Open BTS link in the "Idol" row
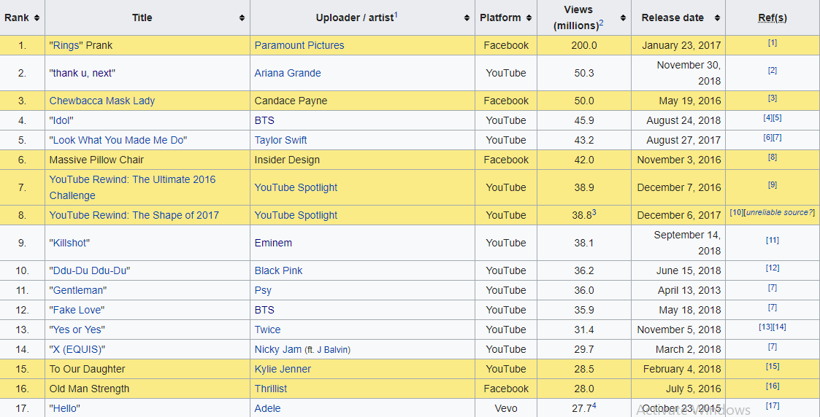The height and width of the screenshot is (417, 820). pos(264,120)
